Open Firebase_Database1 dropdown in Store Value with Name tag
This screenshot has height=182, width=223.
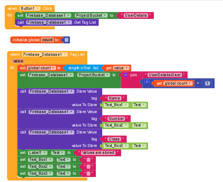[51, 91]
